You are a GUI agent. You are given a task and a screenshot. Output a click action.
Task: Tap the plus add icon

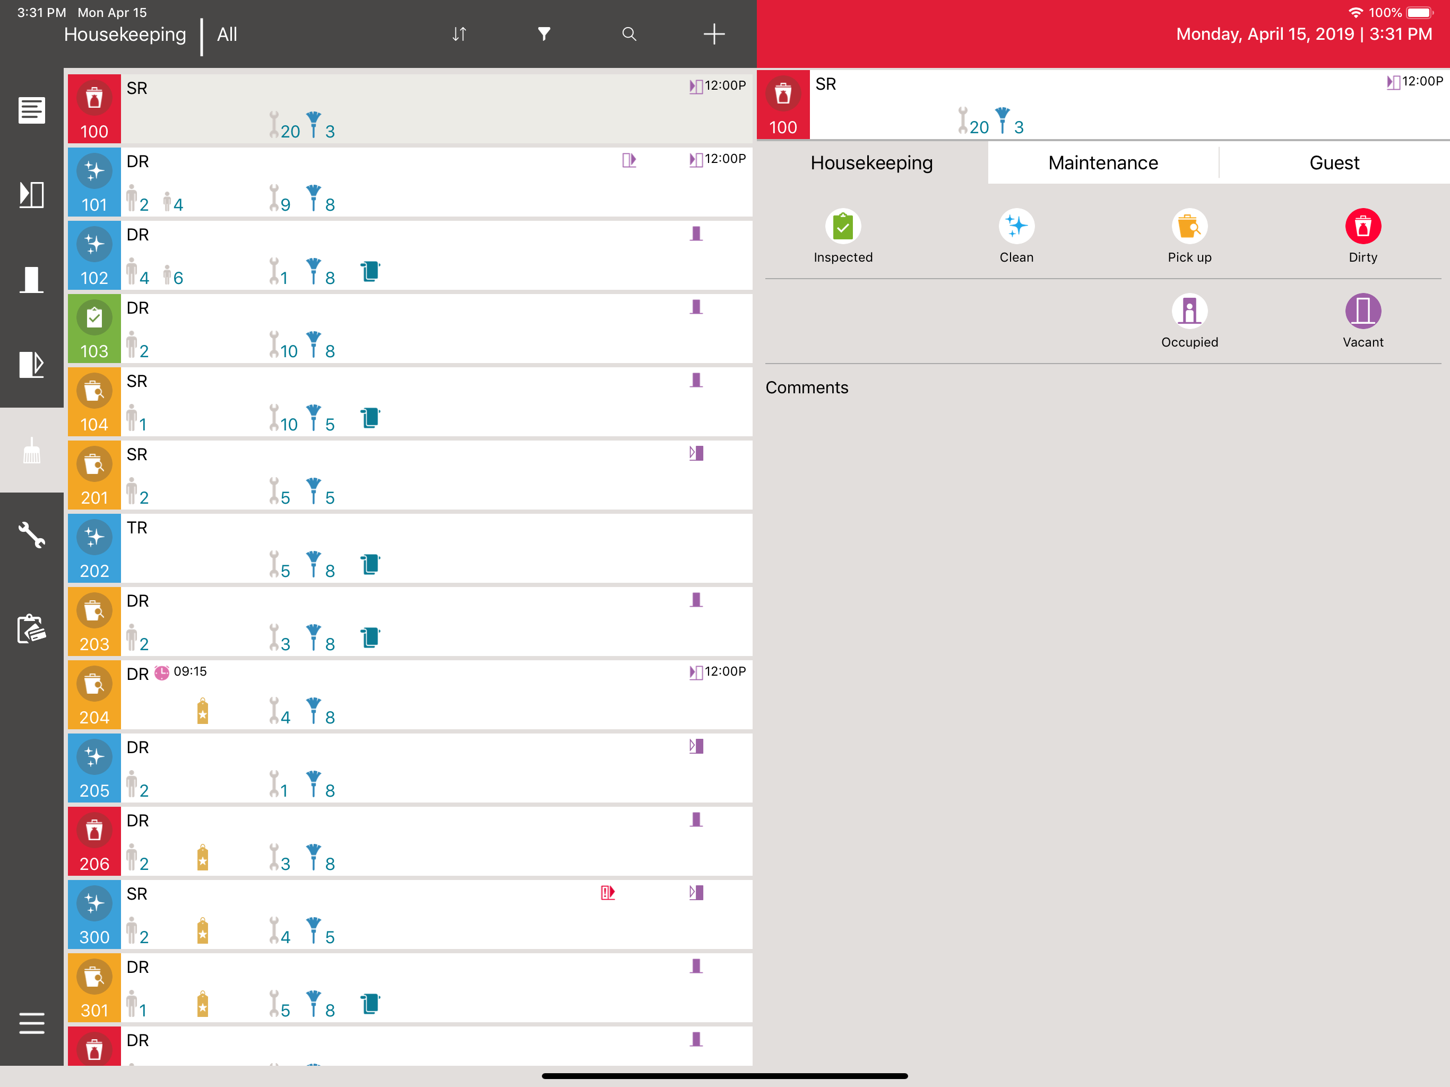click(714, 34)
